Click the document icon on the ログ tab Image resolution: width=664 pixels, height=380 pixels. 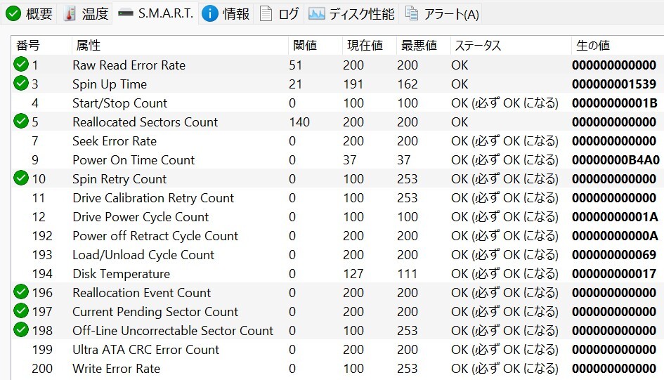(265, 13)
